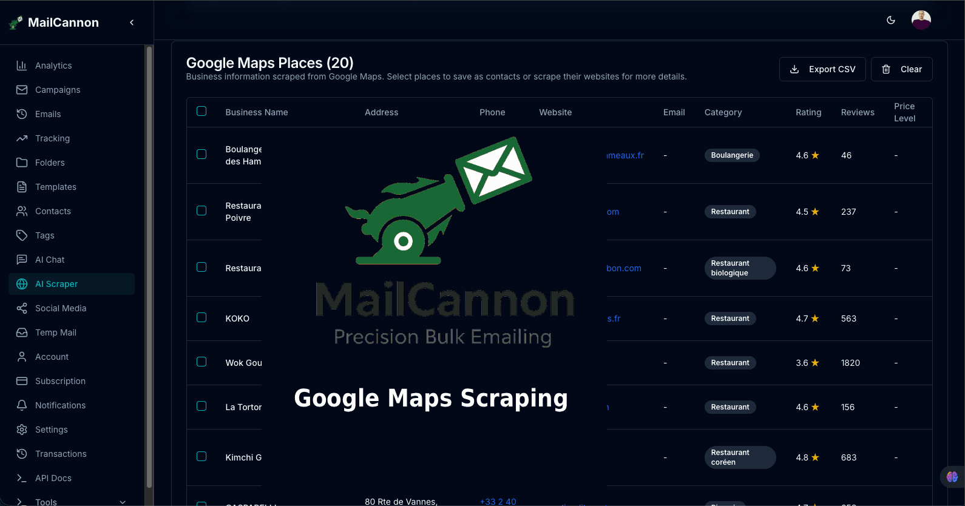The image size is (965, 506).
Task: Click the Subscription card icon
Action: click(x=22, y=381)
